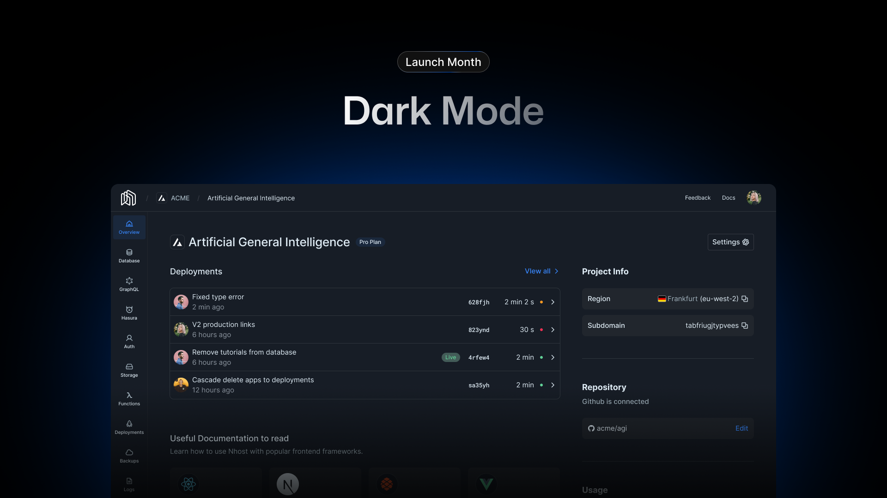Open the Vue framework documentation card

click(x=513, y=484)
